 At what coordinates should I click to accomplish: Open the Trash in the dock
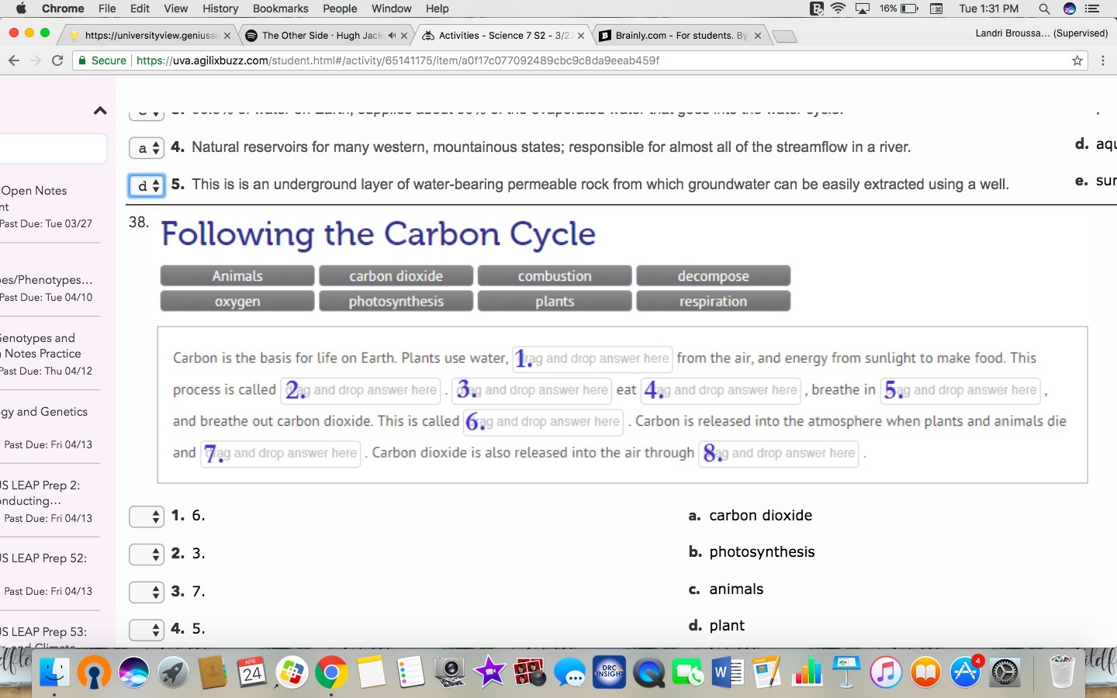coord(1061,672)
